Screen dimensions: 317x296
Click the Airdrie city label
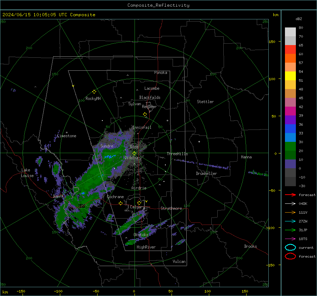(139, 188)
